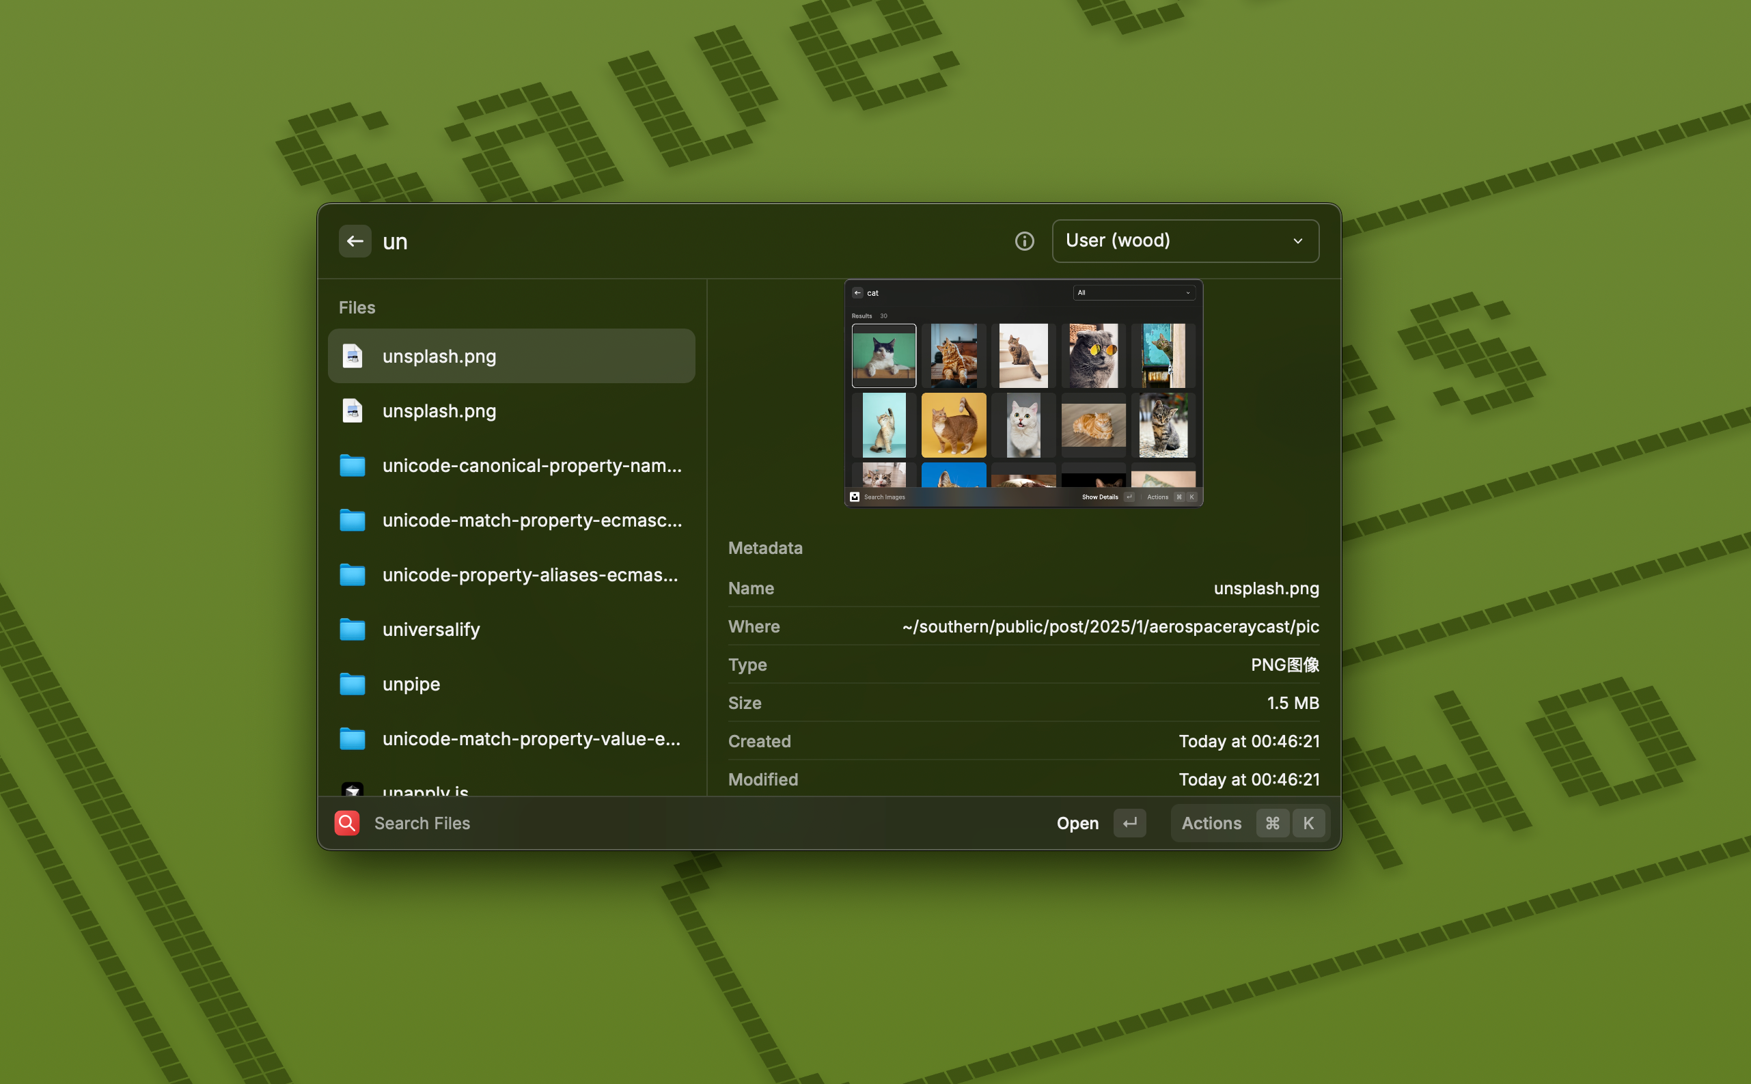This screenshot has width=1751, height=1084.
Task: Click the info circle icon
Action: [x=1024, y=241]
